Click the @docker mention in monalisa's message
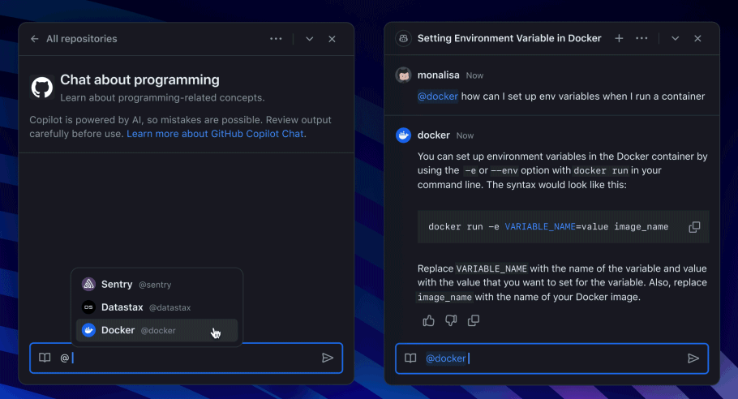738x399 pixels. pos(438,96)
